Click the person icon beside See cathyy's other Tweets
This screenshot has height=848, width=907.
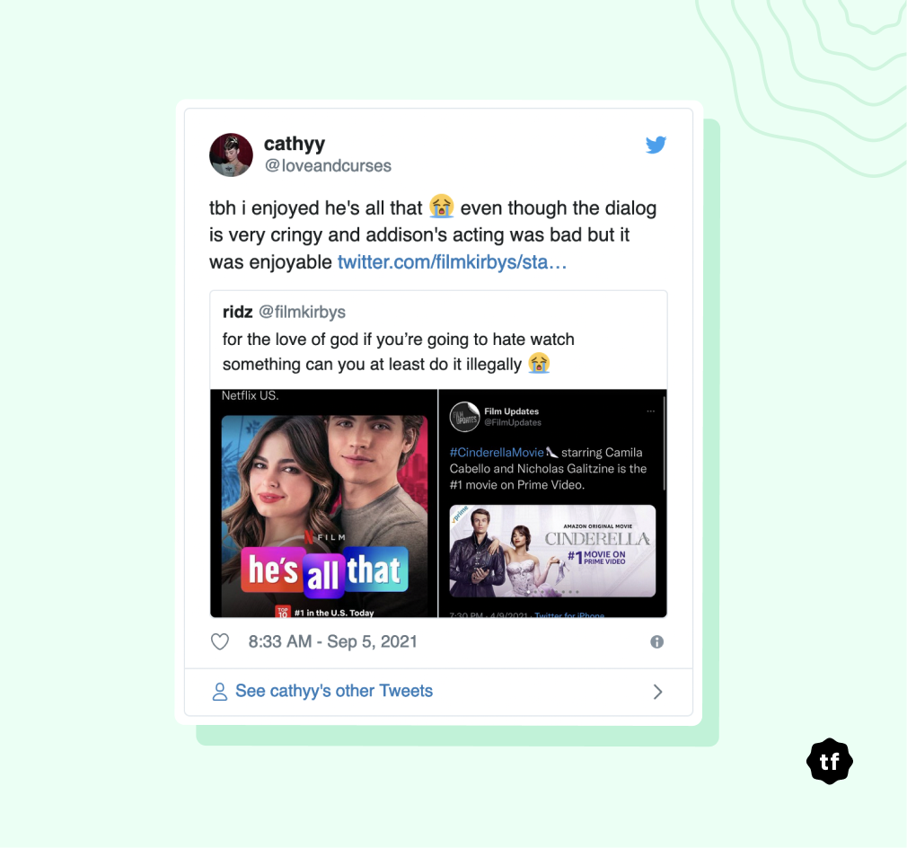(220, 691)
